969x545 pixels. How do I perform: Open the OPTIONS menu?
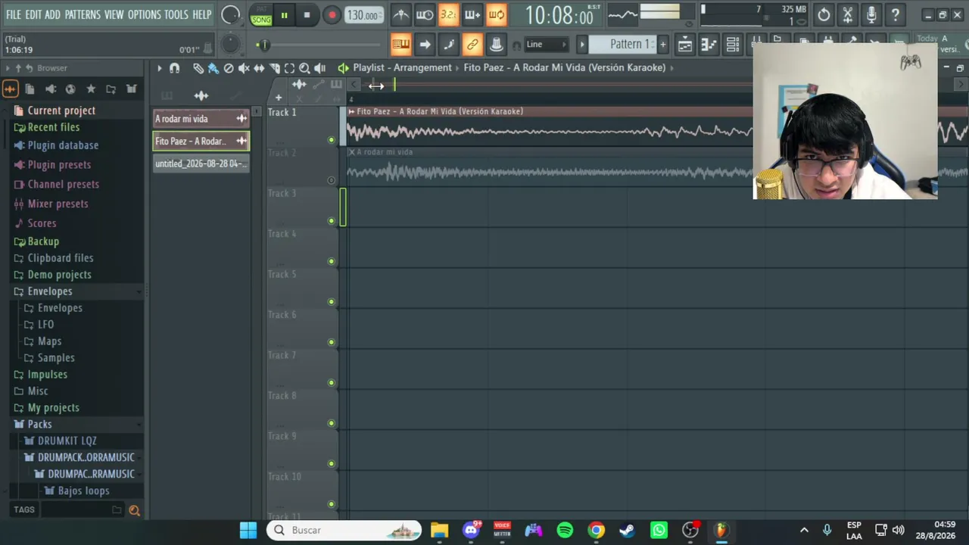[x=144, y=14]
